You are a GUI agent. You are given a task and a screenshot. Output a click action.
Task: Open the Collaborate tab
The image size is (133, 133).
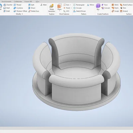pyautogui.click(x=18, y=2)
